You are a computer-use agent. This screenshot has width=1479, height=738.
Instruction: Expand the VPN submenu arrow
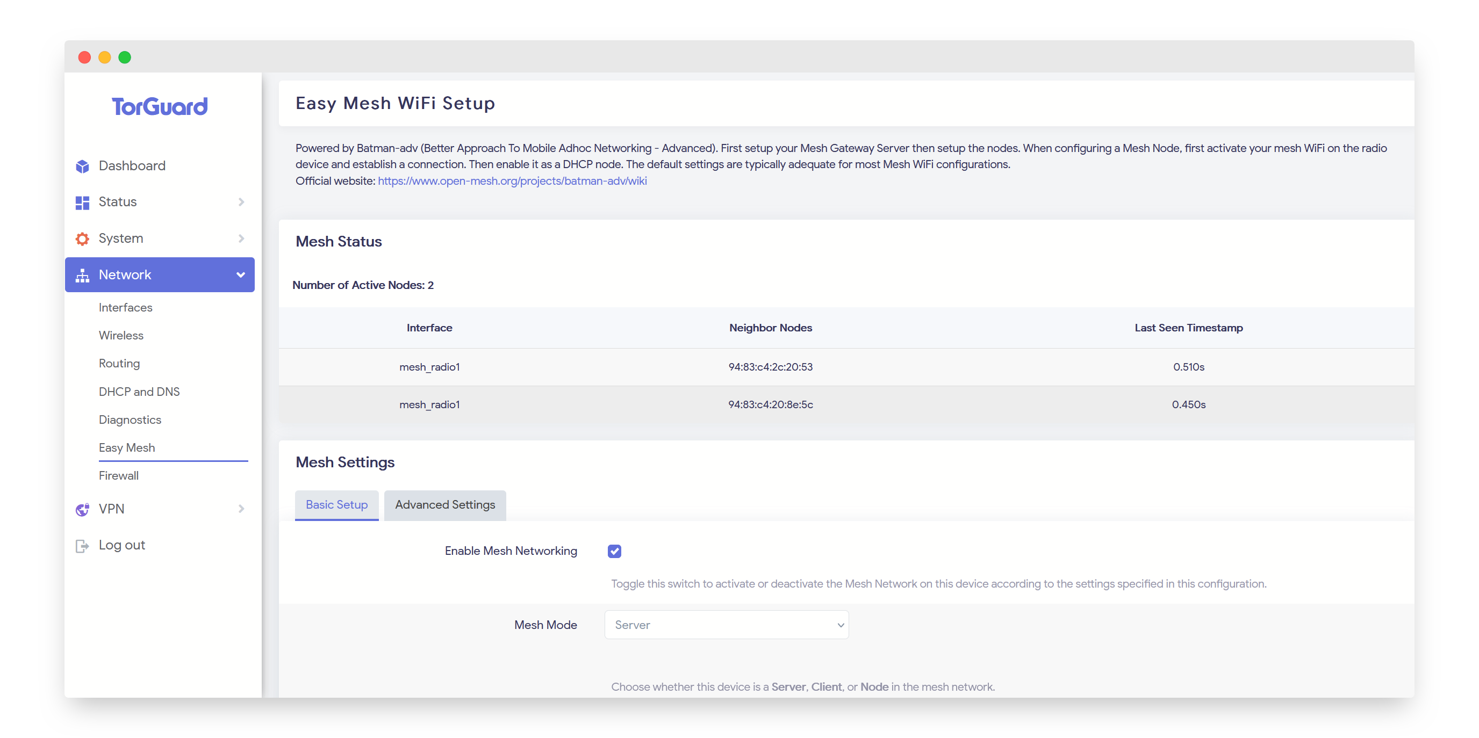[x=241, y=509]
